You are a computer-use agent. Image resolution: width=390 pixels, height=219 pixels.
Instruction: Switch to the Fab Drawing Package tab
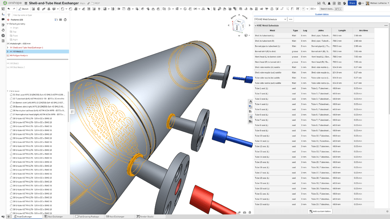(89, 217)
